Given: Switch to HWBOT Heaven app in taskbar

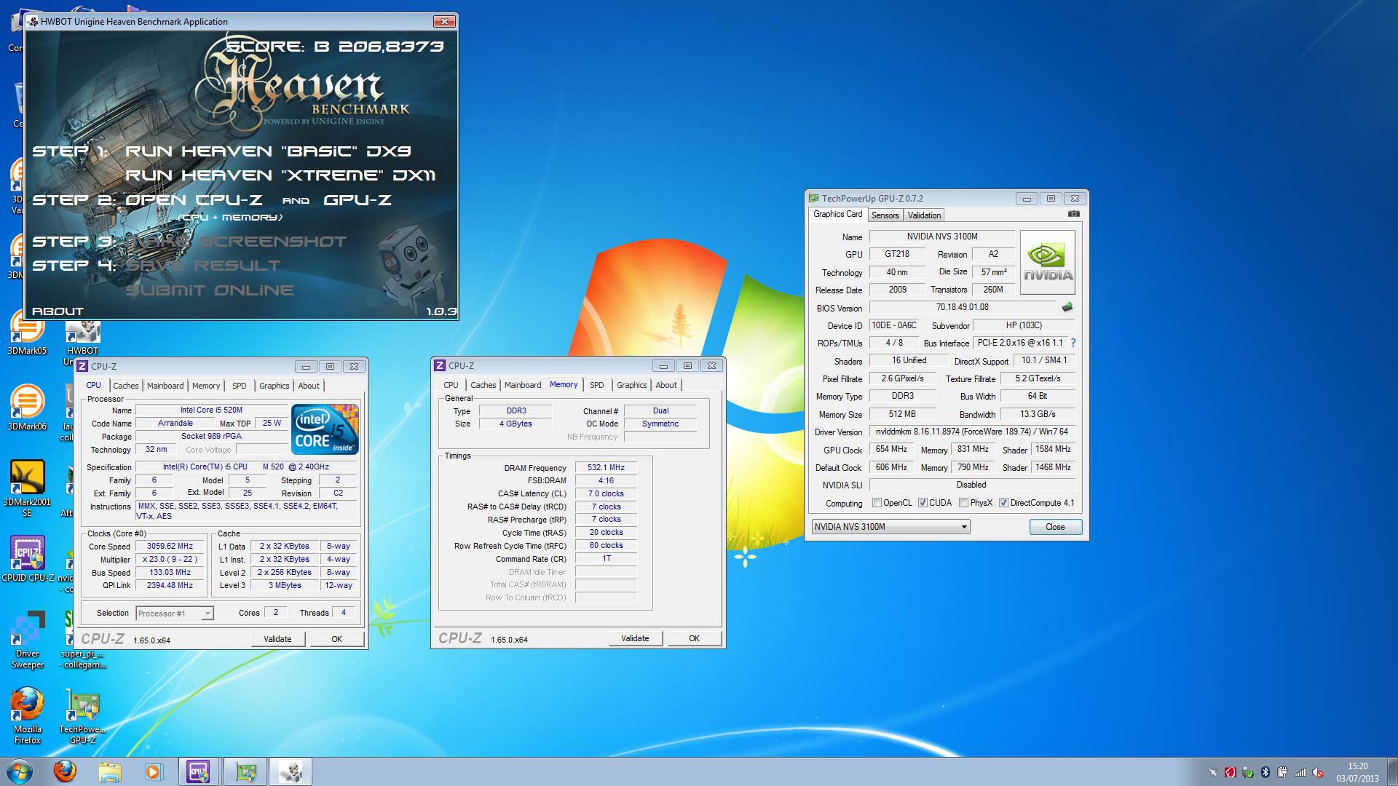Looking at the screenshot, I should pos(291,771).
